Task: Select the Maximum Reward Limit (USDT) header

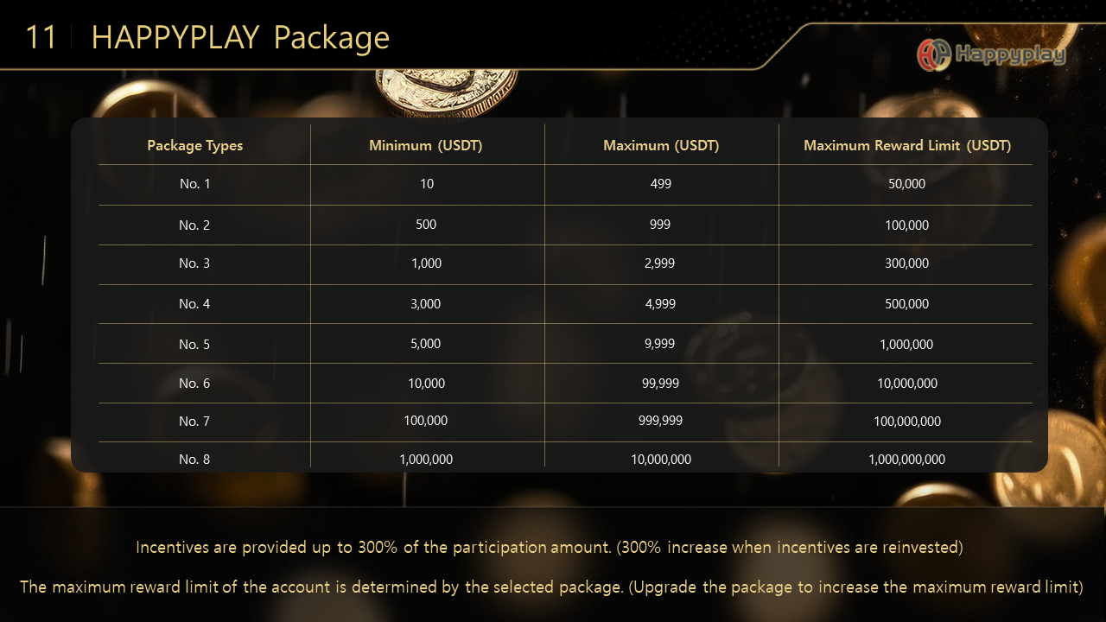Action: 907,145
